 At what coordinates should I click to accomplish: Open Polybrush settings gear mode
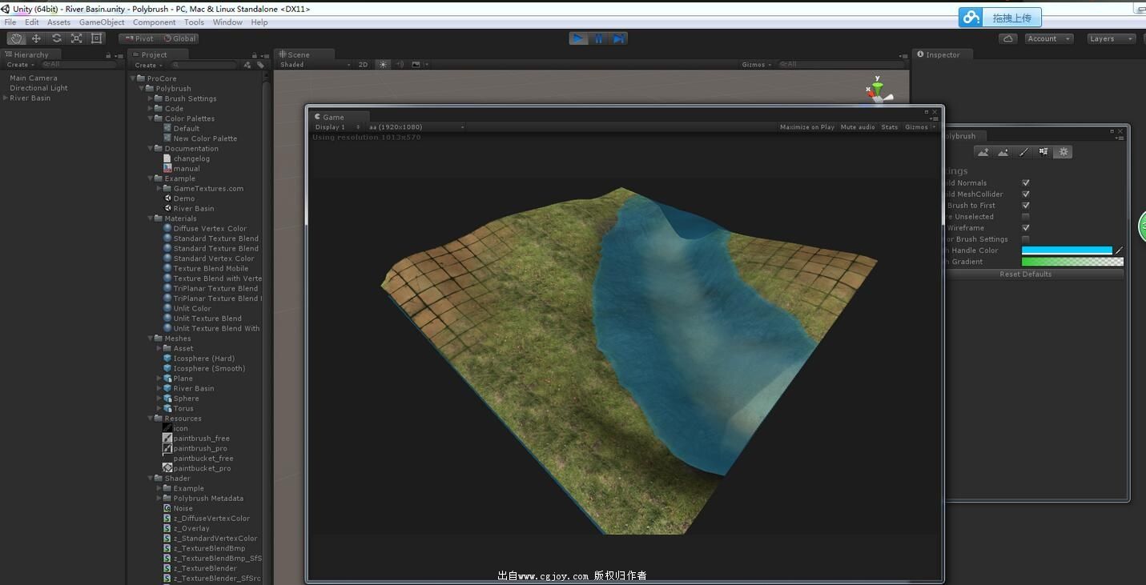coord(1063,152)
